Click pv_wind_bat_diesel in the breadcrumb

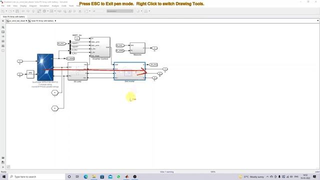16,21
